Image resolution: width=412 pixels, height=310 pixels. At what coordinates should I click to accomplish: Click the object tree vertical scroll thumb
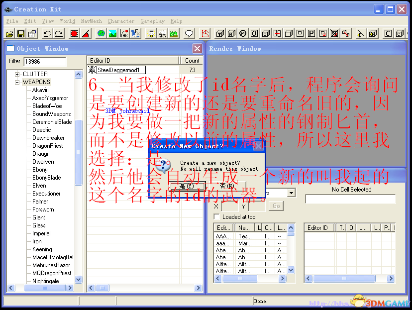pyautogui.click(x=78, y=152)
